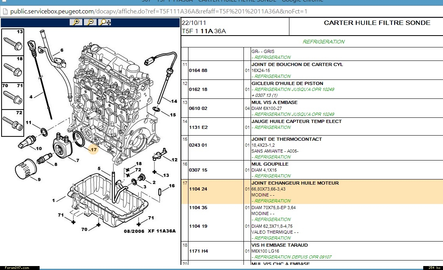Select part number 0610 02

pos(198,108)
